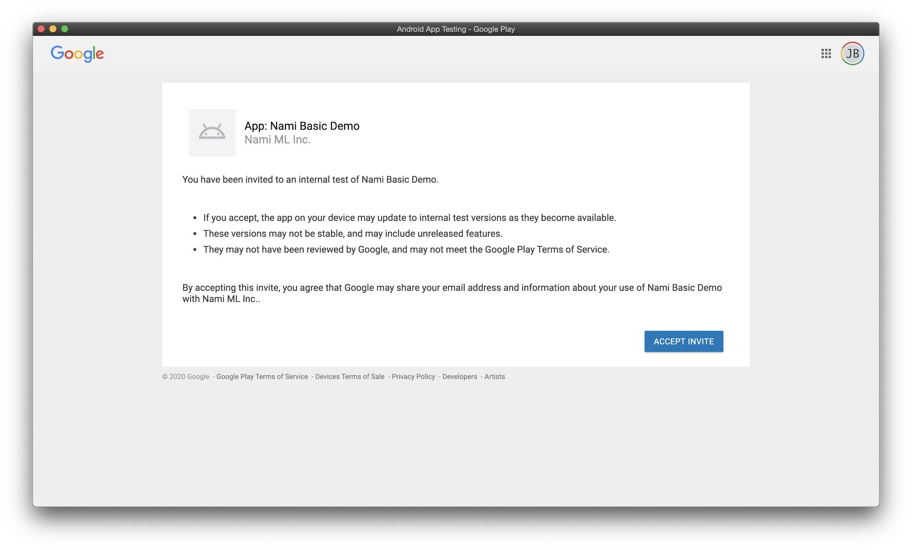Open the Developers footer link
The image size is (912, 550).
(460, 377)
